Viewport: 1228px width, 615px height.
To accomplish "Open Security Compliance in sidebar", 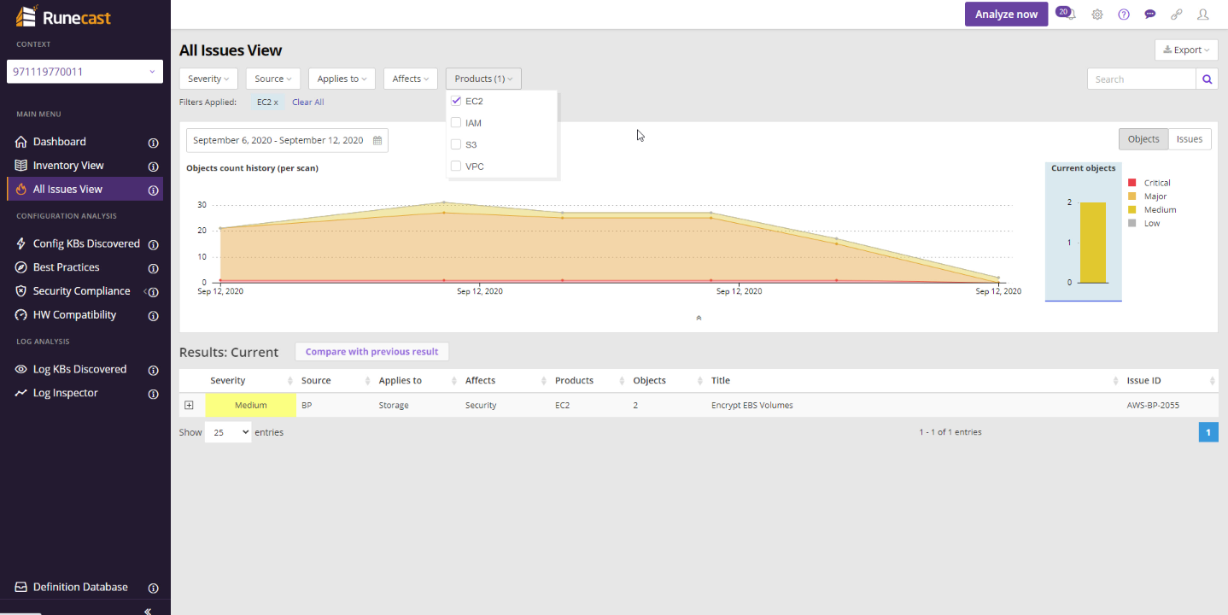I will click(x=81, y=291).
